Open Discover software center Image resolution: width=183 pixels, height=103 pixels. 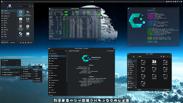[28, 34]
